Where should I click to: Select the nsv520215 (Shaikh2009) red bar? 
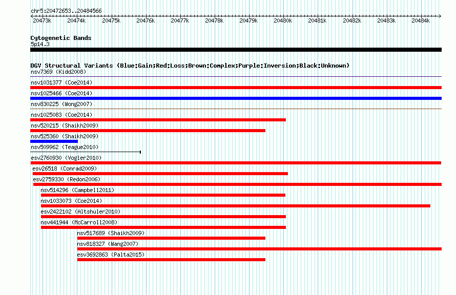click(148, 131)
